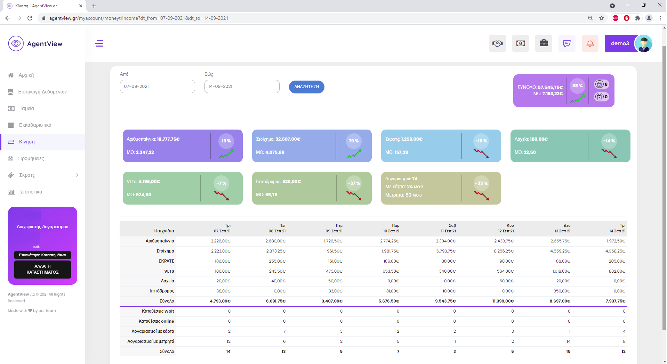The height and width of the screenshot is (364, 667).
Task: Toggle the hamburger sidebar menu
Action: (99, 43)
